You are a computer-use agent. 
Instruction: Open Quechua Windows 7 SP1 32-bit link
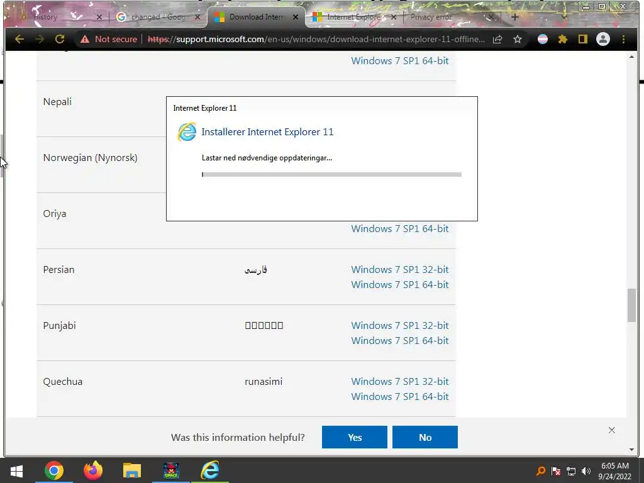click(x=399, y=381)
